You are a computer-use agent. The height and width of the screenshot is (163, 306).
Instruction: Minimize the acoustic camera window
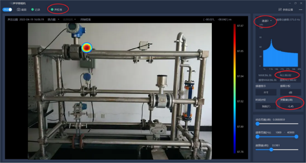click(x=290, y=3)
